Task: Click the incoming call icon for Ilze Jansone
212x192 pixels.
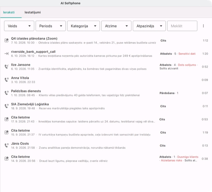Action: click(x=7, y=66)
